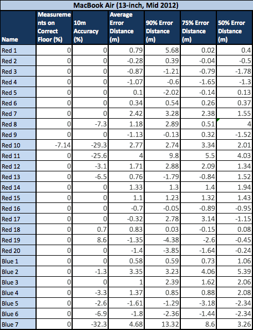Select the Red 5 name cell
The image size is (253, 330).
tap(18, 93)
